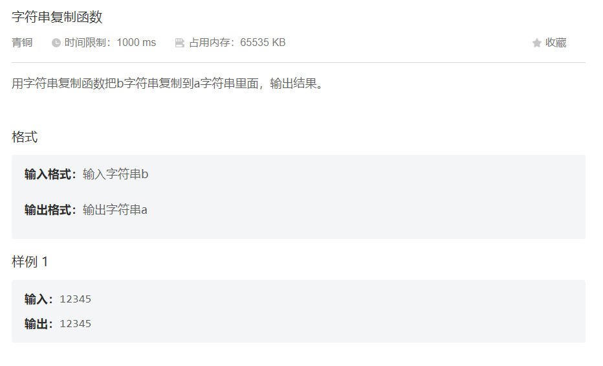Click the star icon to favorite problem
This screenshot has width=603, height=366.
537,43
